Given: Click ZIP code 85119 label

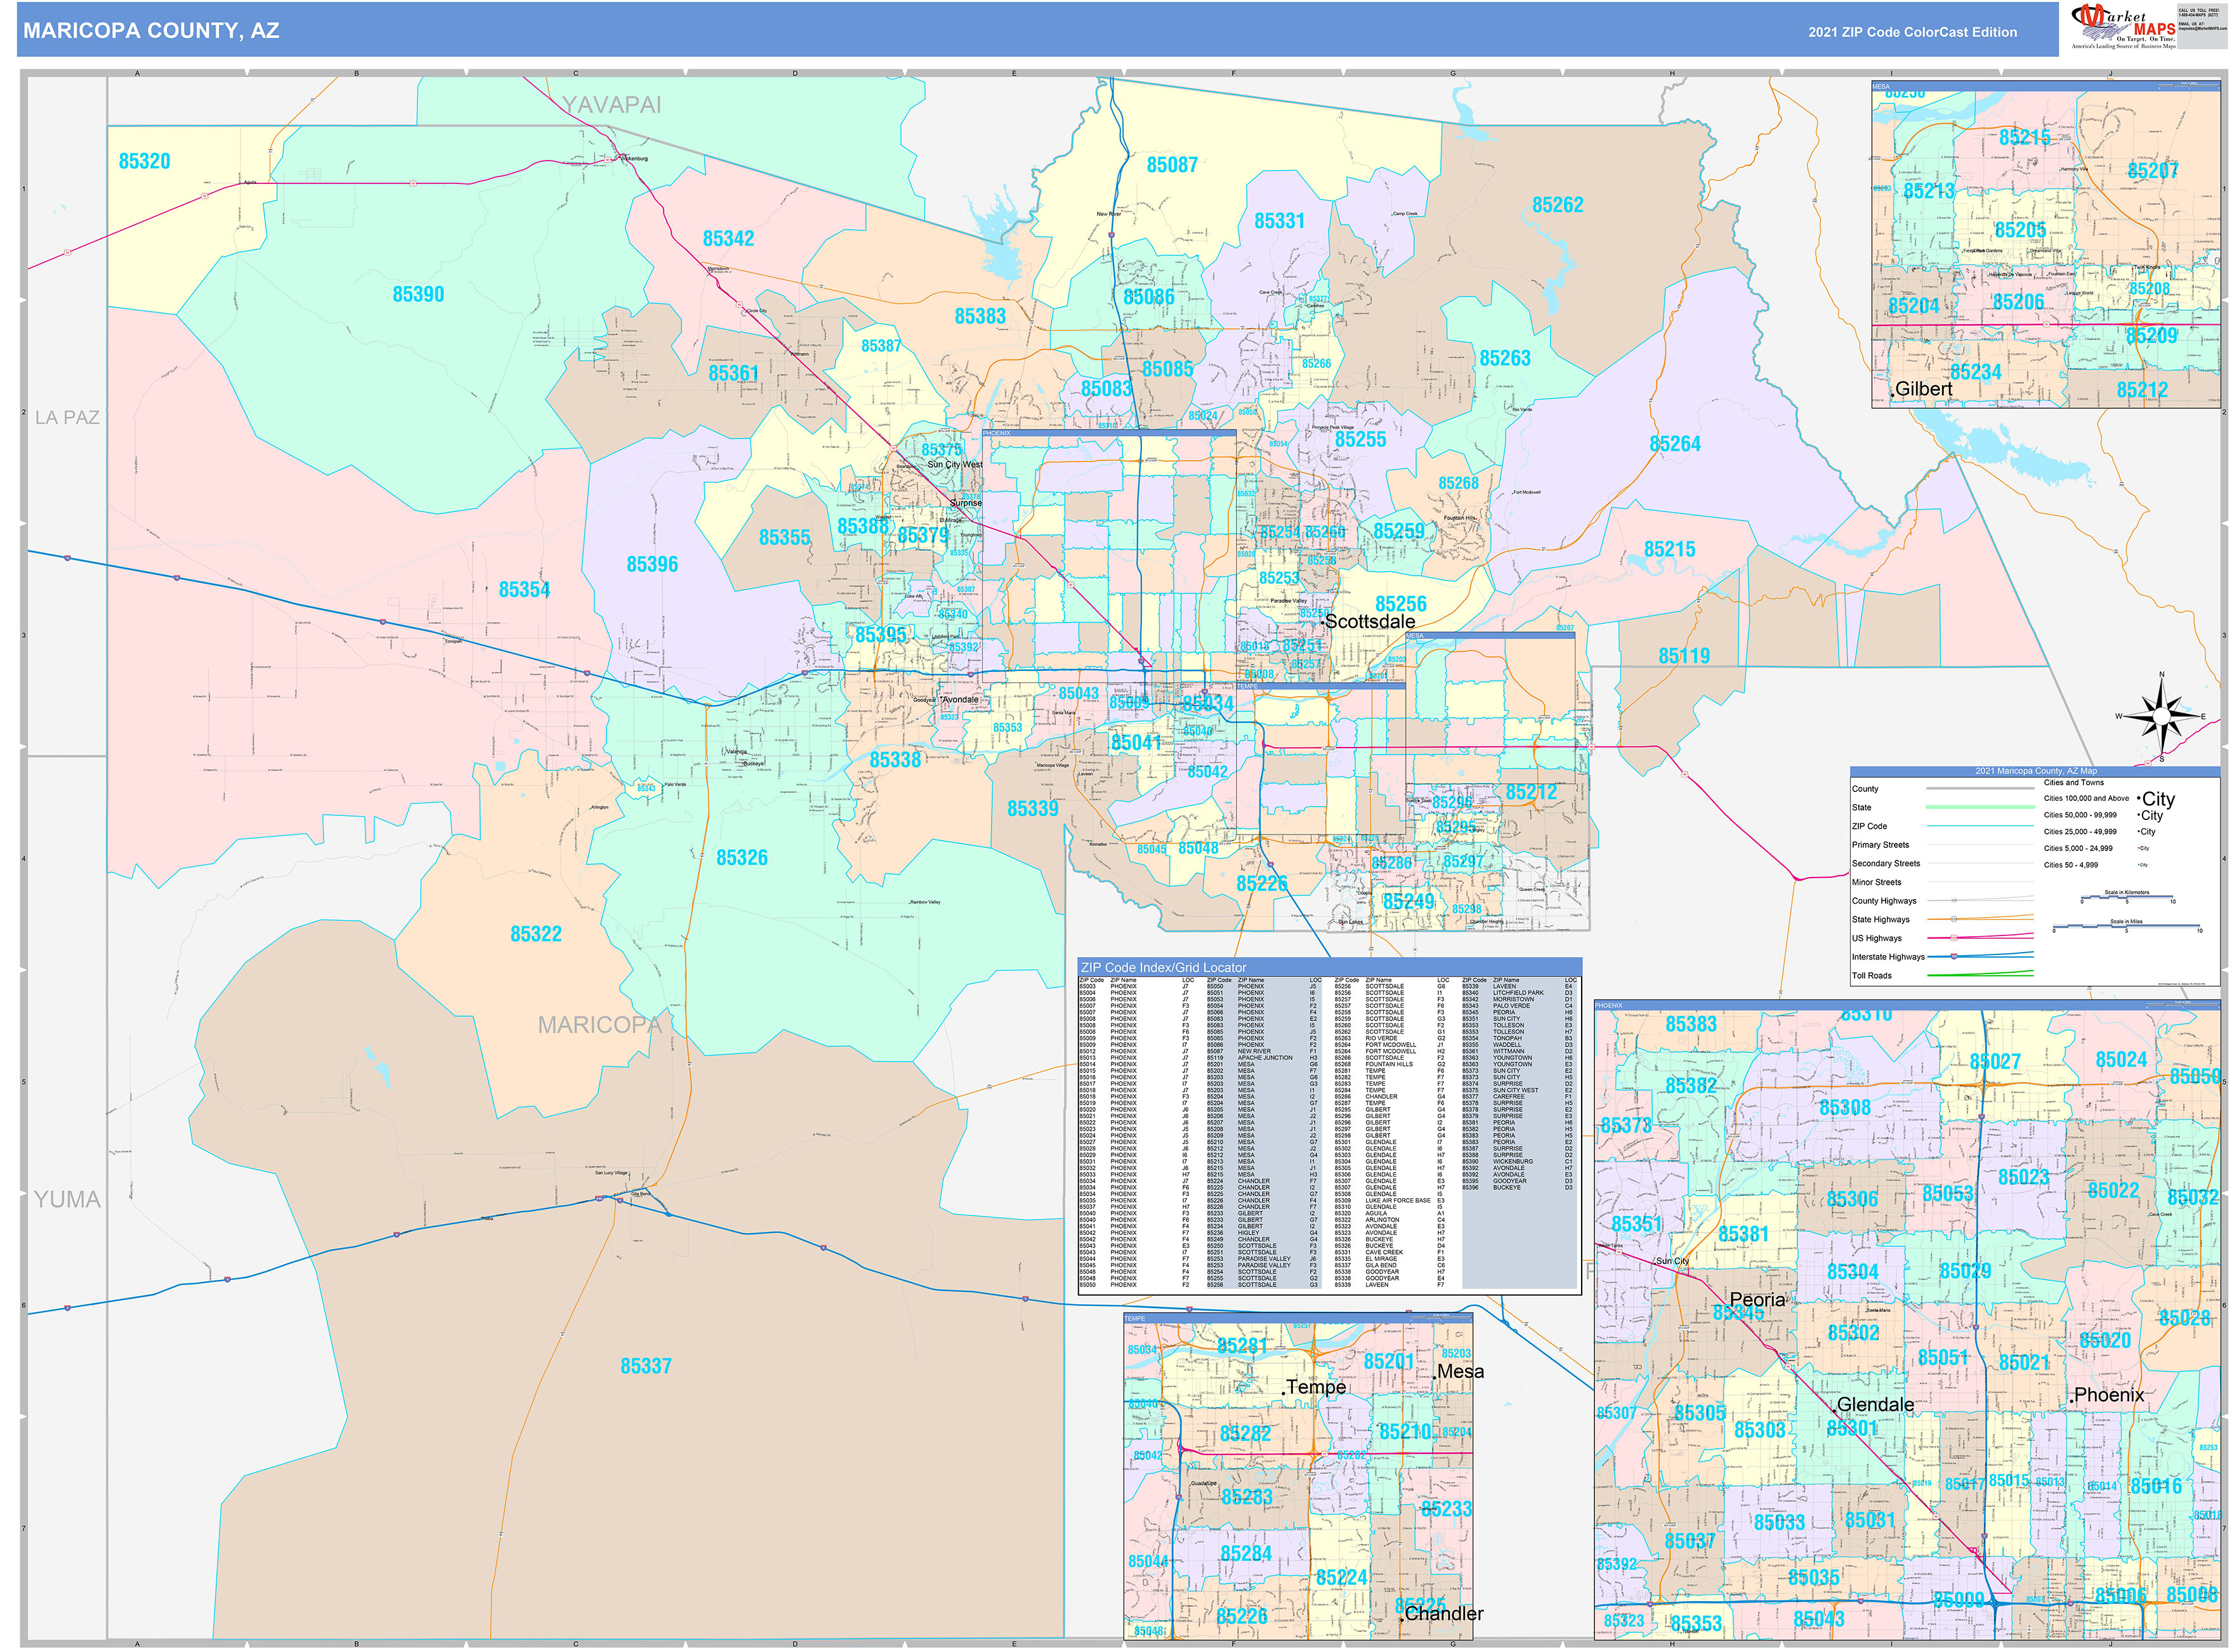Looking at the screenshot, I should [1684, 656].
